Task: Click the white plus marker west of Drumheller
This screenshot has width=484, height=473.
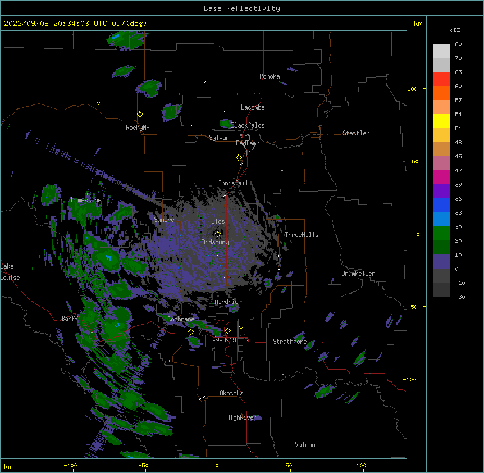Action: (344, 211)
